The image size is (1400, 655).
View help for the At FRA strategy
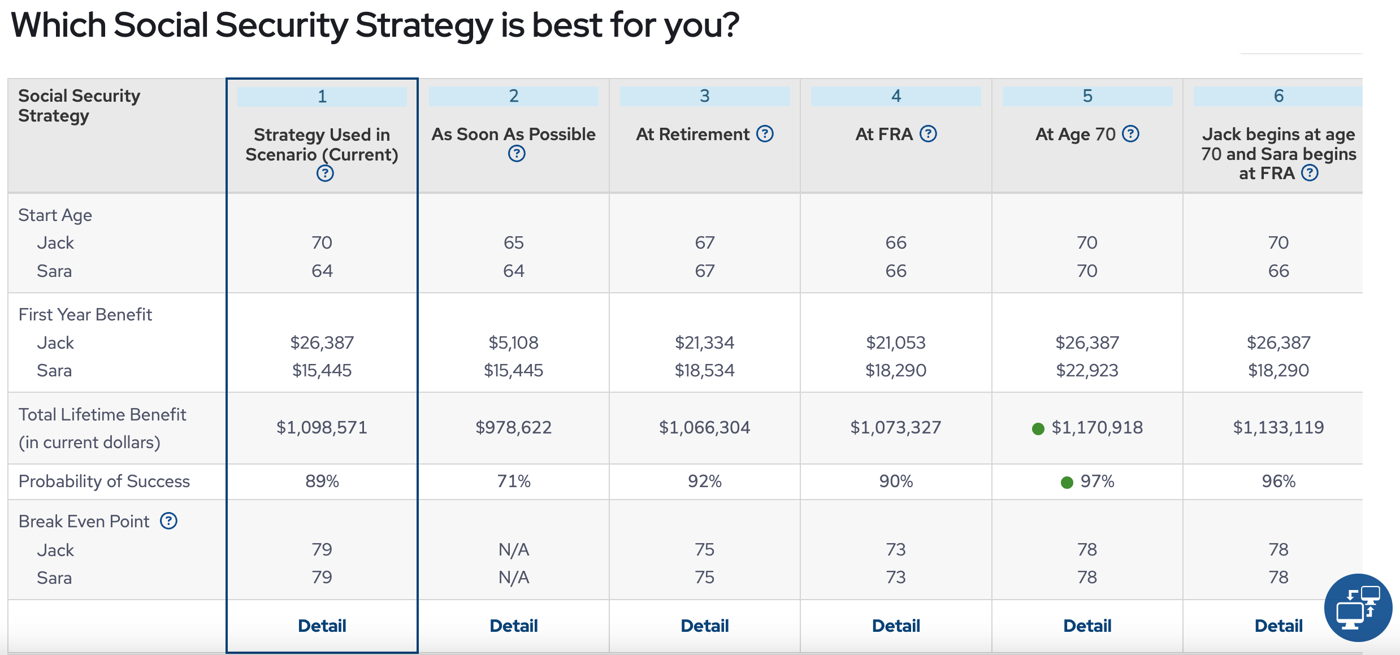coord(929,134)
